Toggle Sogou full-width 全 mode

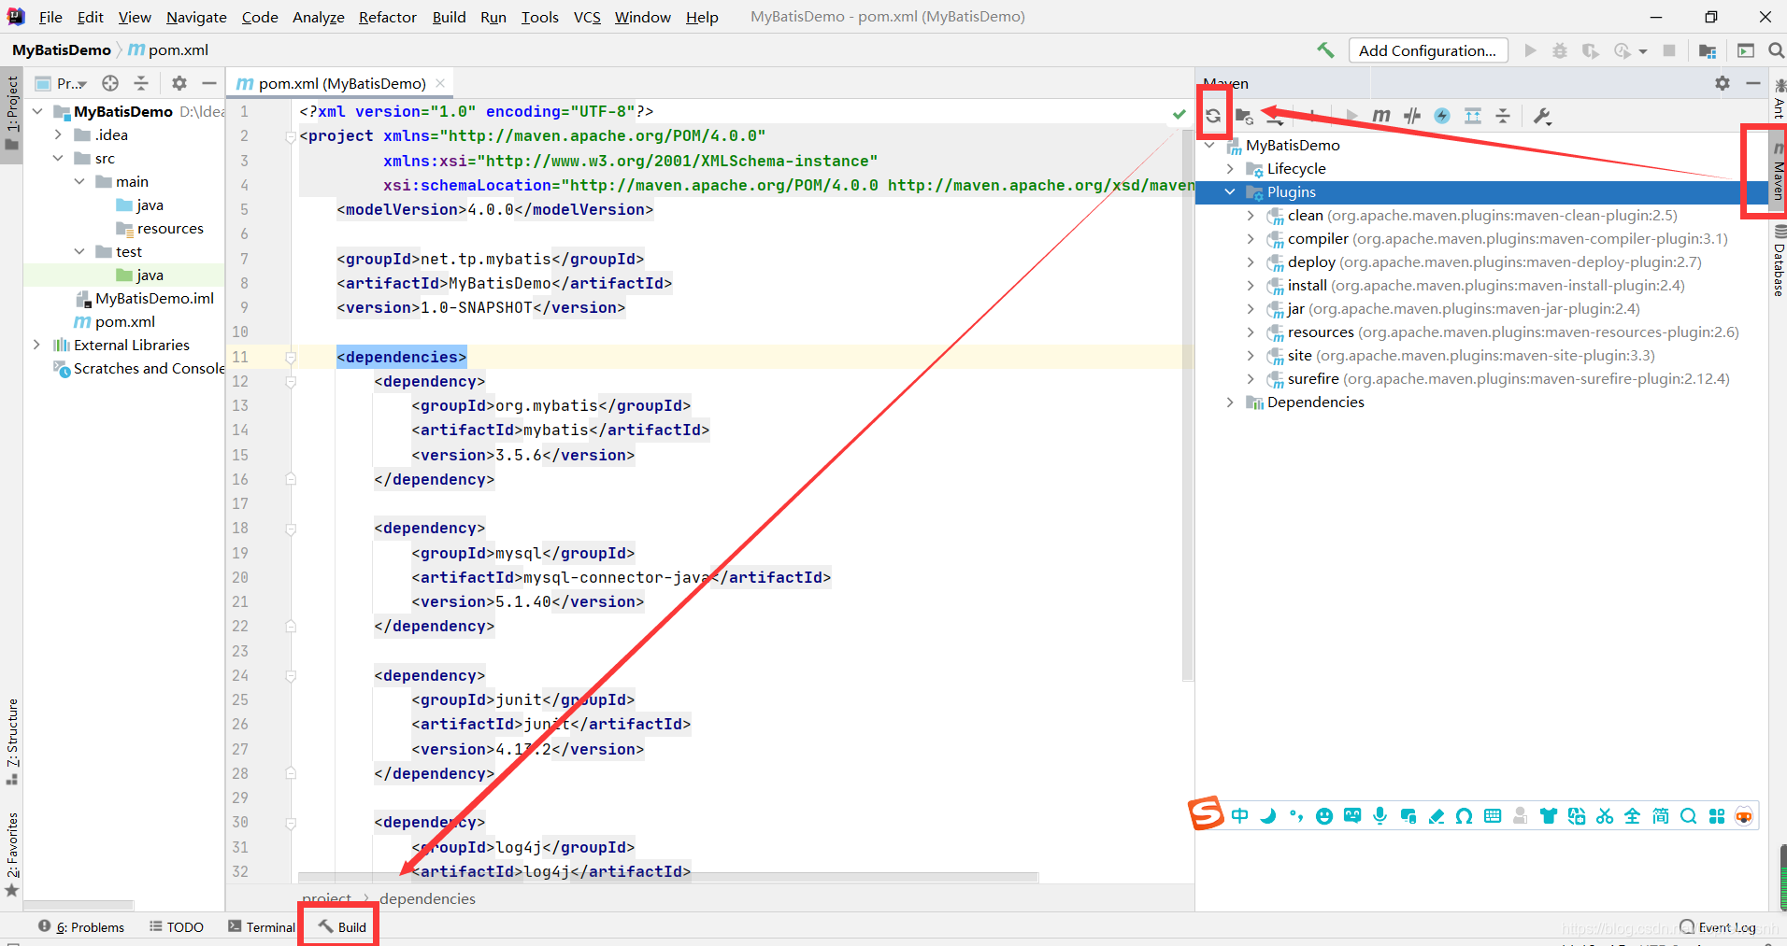1633,816
